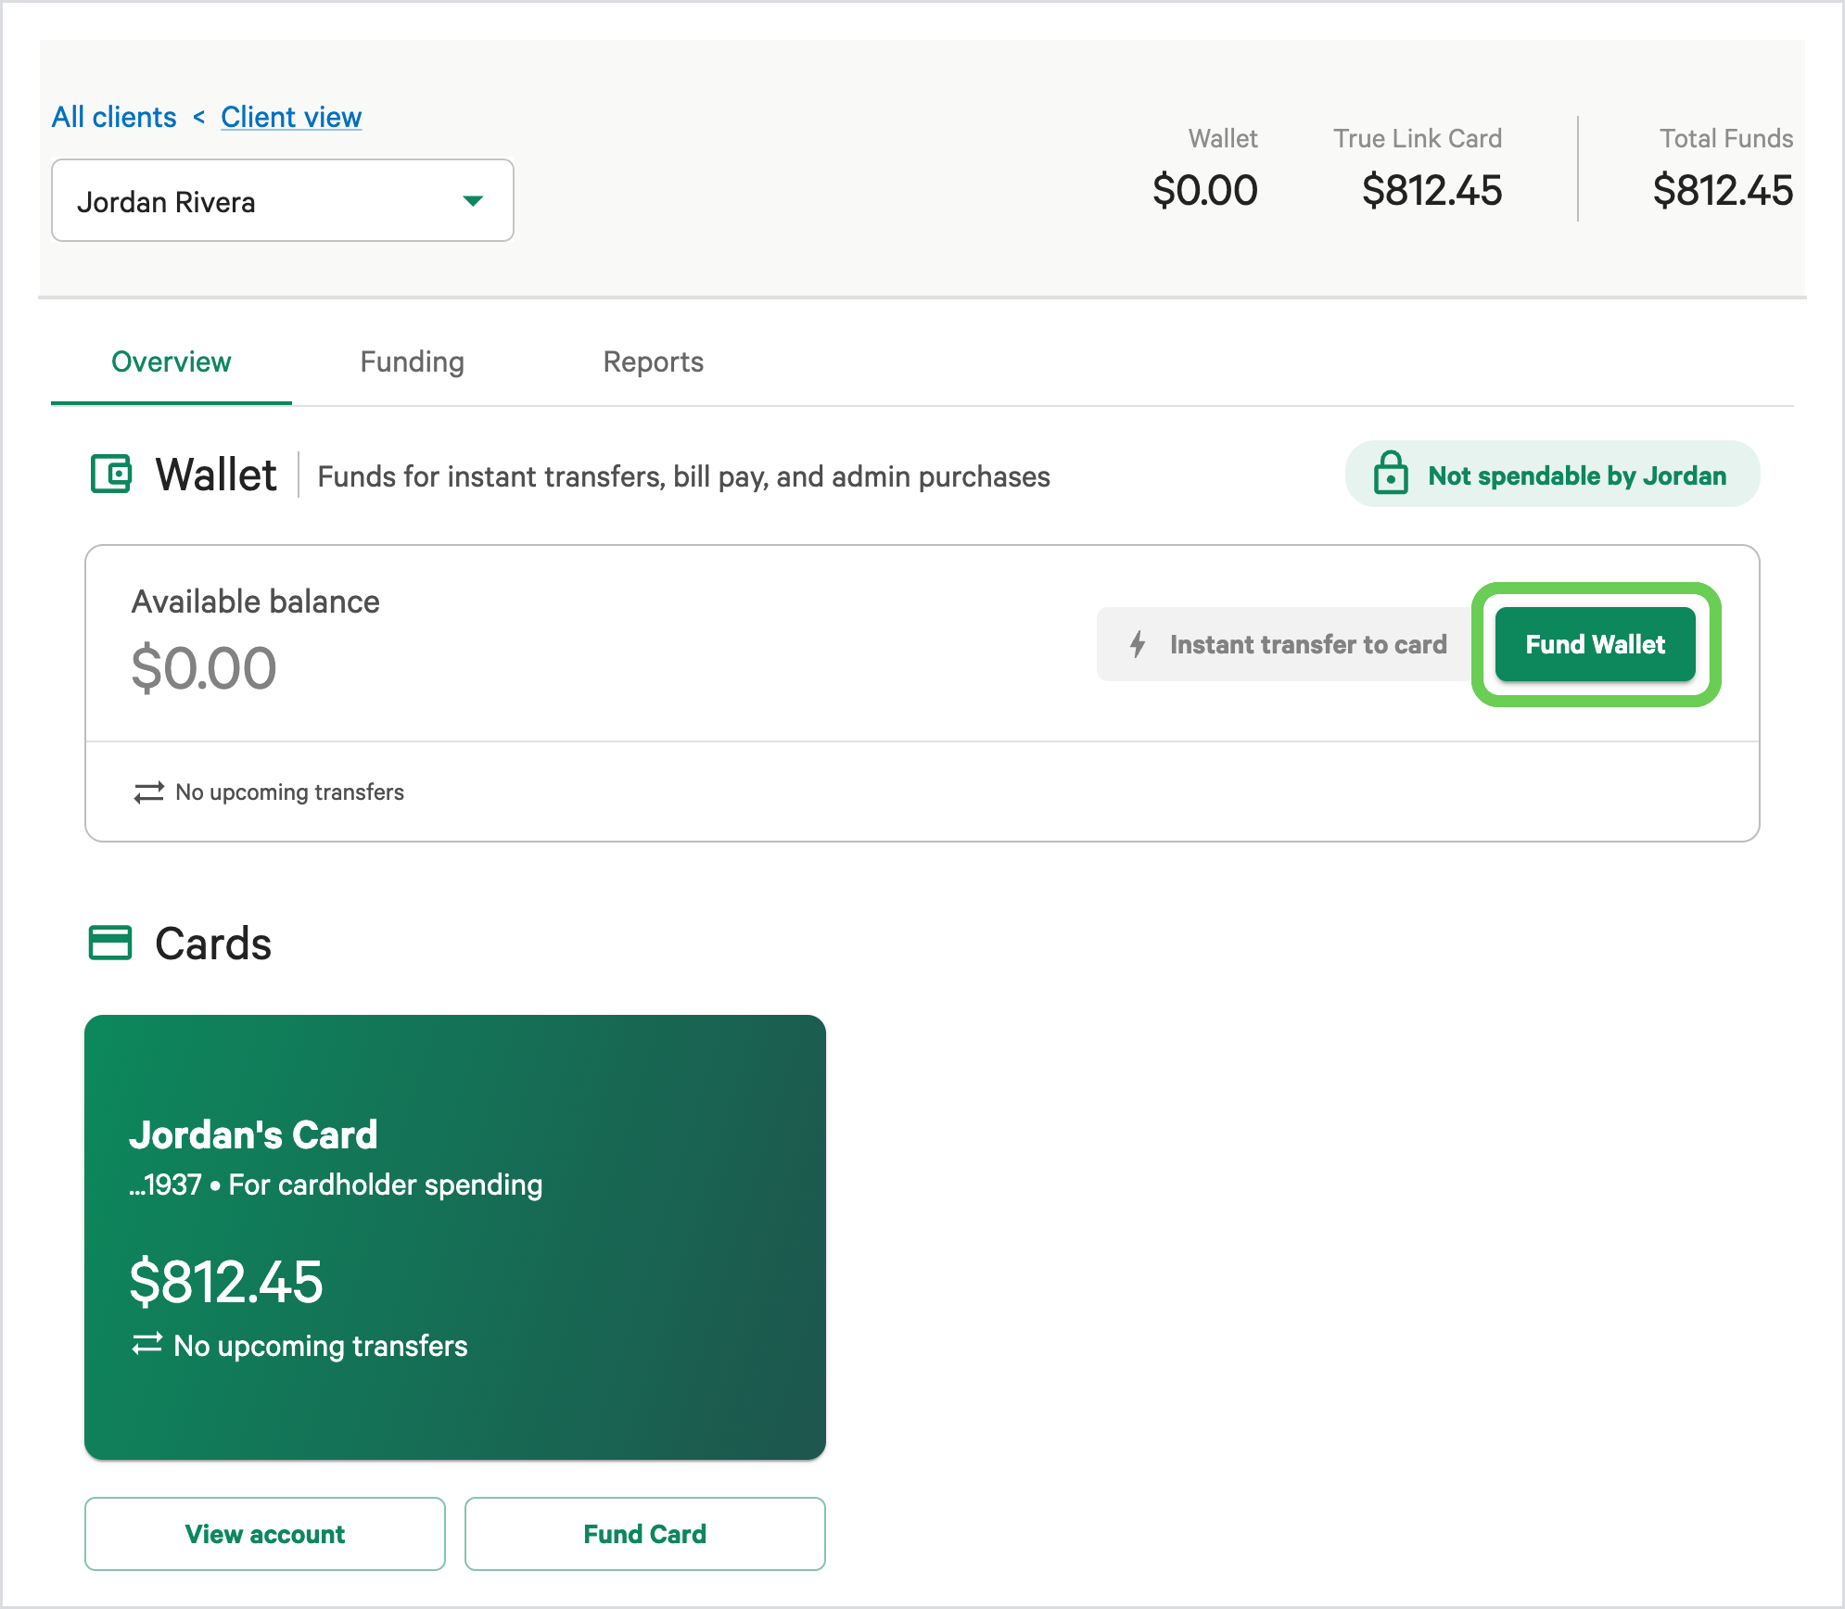
Task: Click No upcoming transfers in Wallet box
Action: point(289,792)
